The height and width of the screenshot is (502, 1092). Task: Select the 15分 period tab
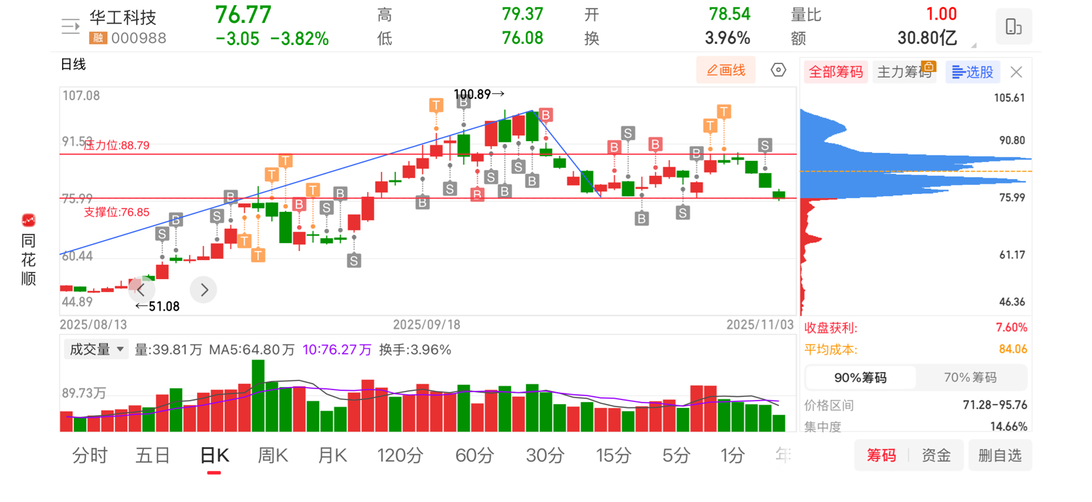pyautogui.click(x=614, y=456)
